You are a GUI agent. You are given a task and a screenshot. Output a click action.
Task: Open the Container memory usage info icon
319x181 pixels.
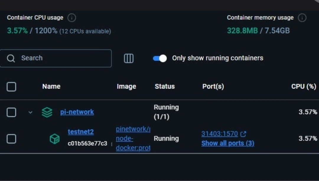pos(302,18)
